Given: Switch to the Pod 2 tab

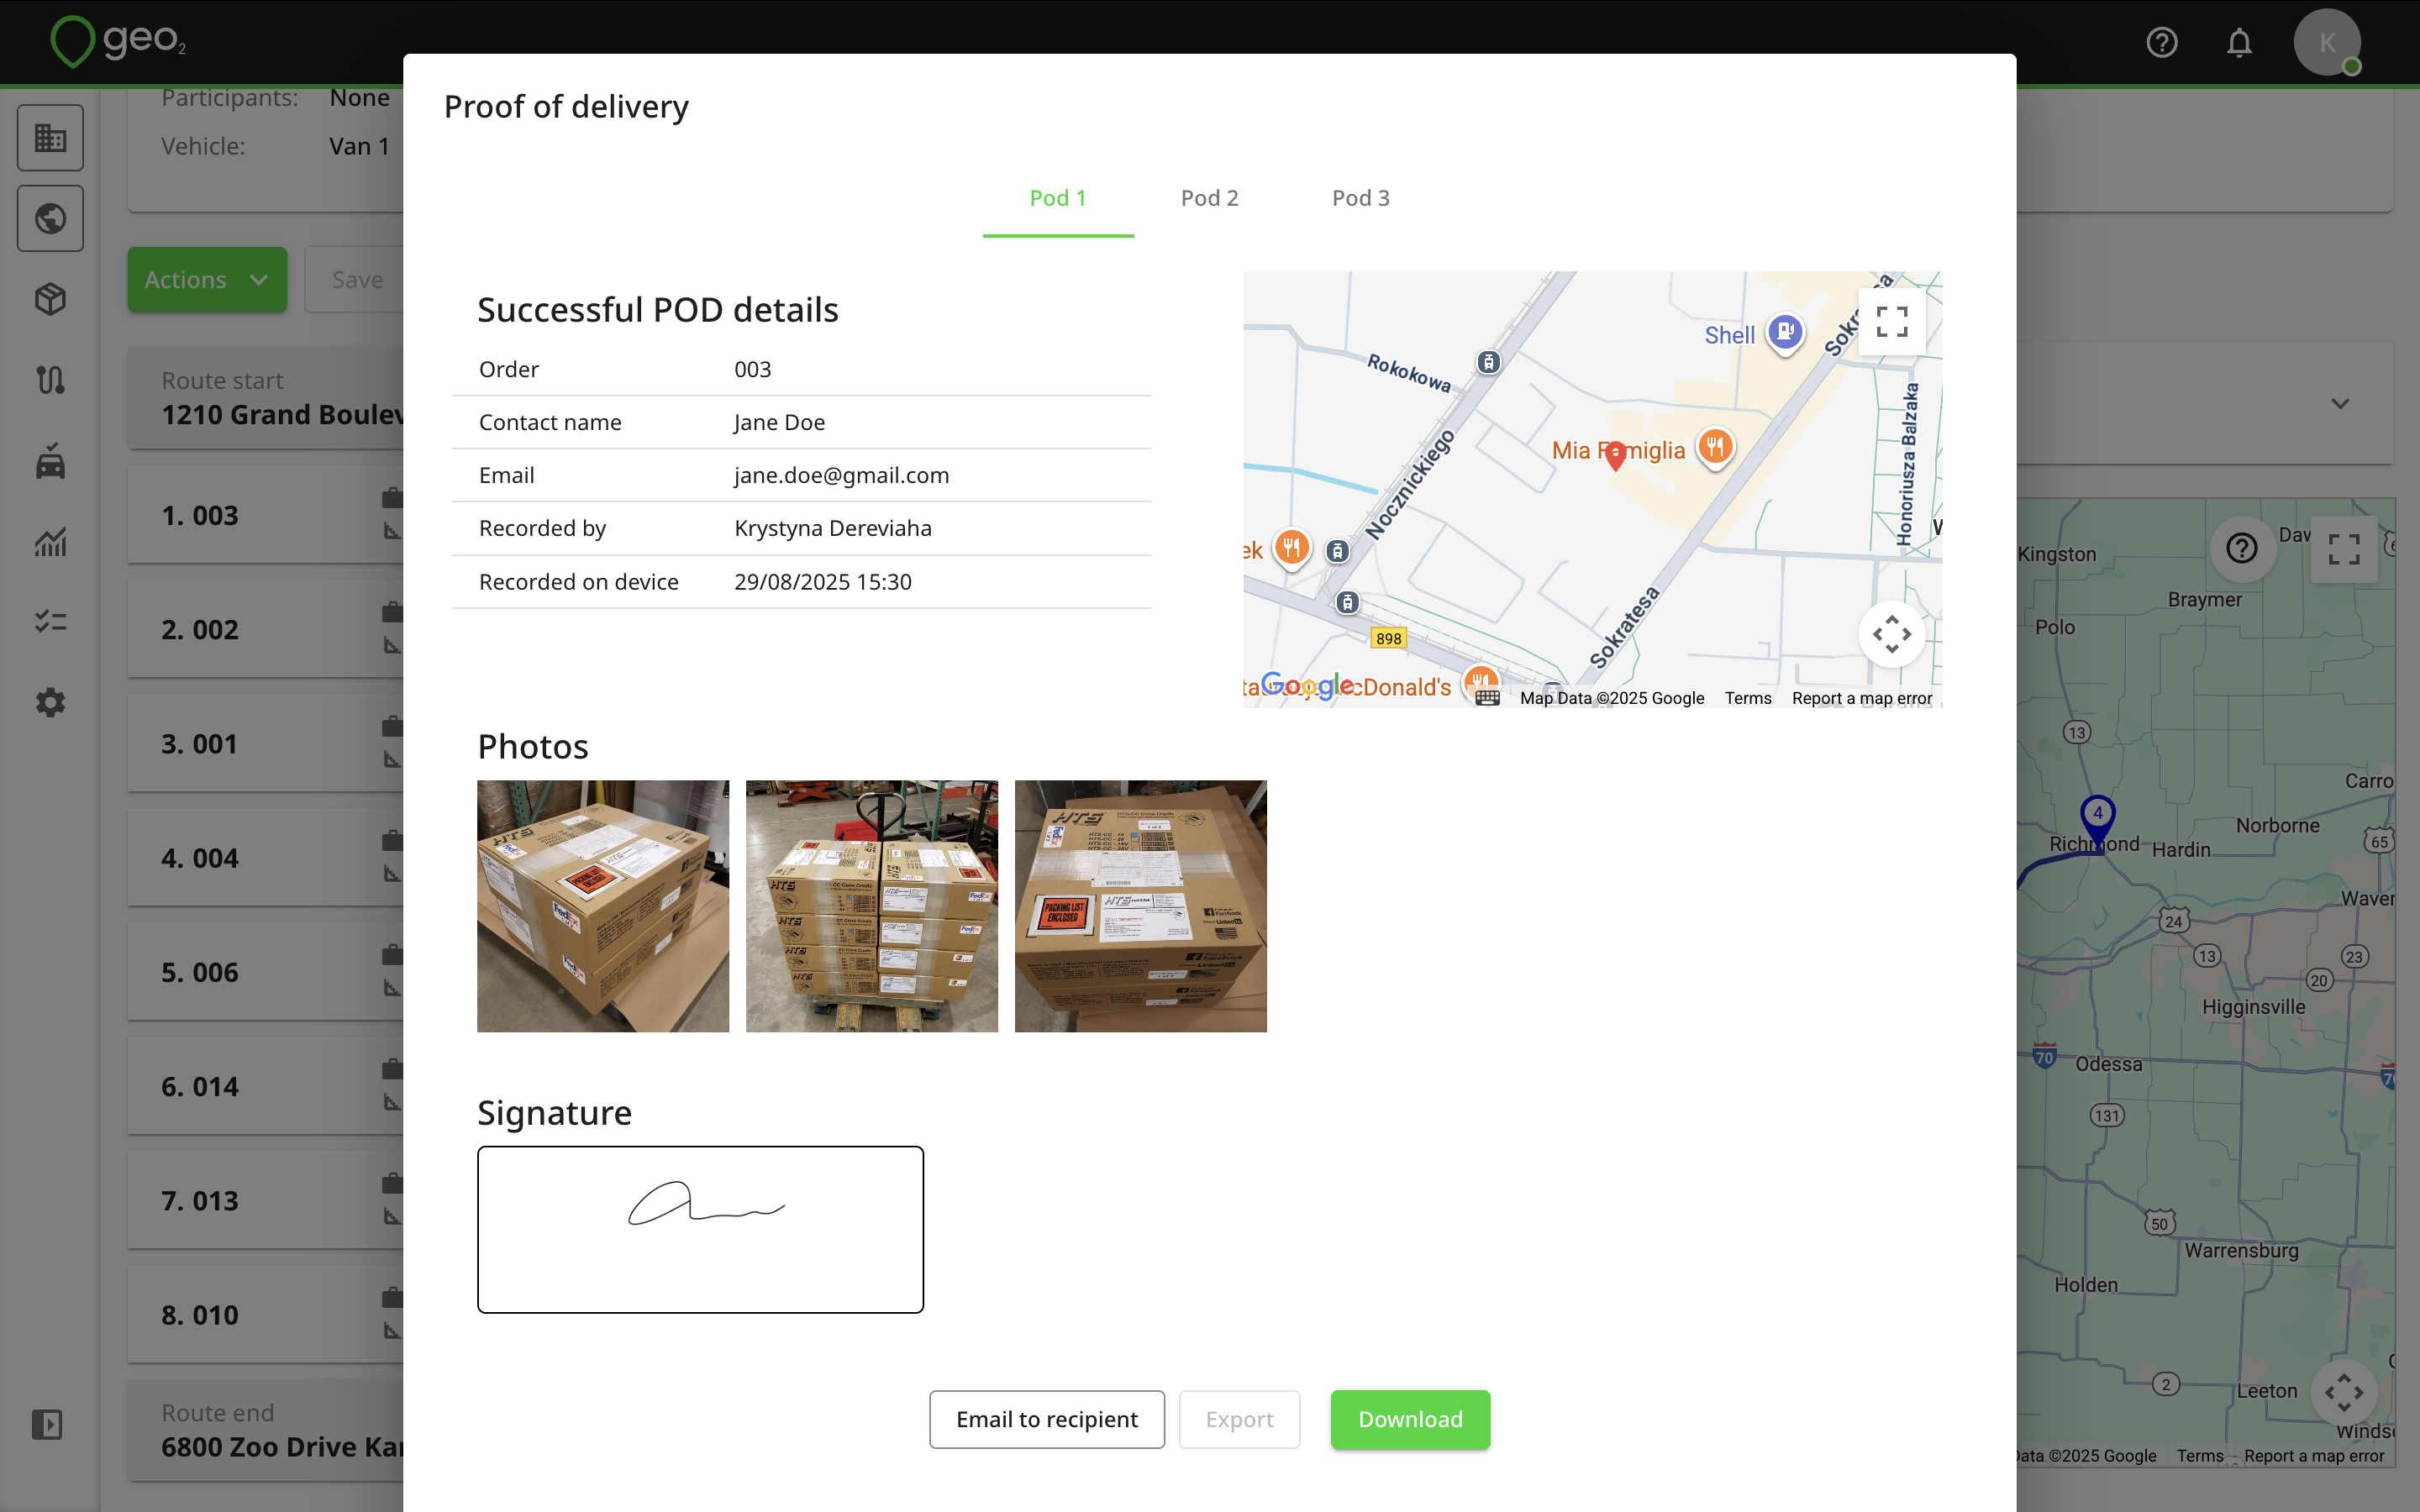Looking at the screenshot, I should 1209,198.
